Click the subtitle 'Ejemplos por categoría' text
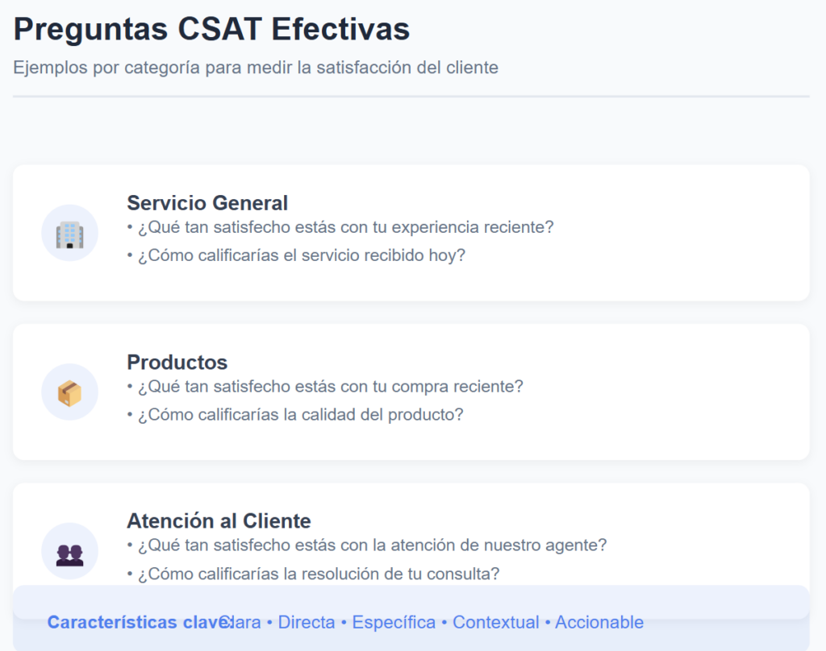 pyautogui.click(x=255, y=68)
